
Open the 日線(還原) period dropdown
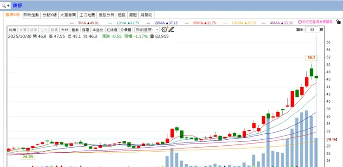147,30
